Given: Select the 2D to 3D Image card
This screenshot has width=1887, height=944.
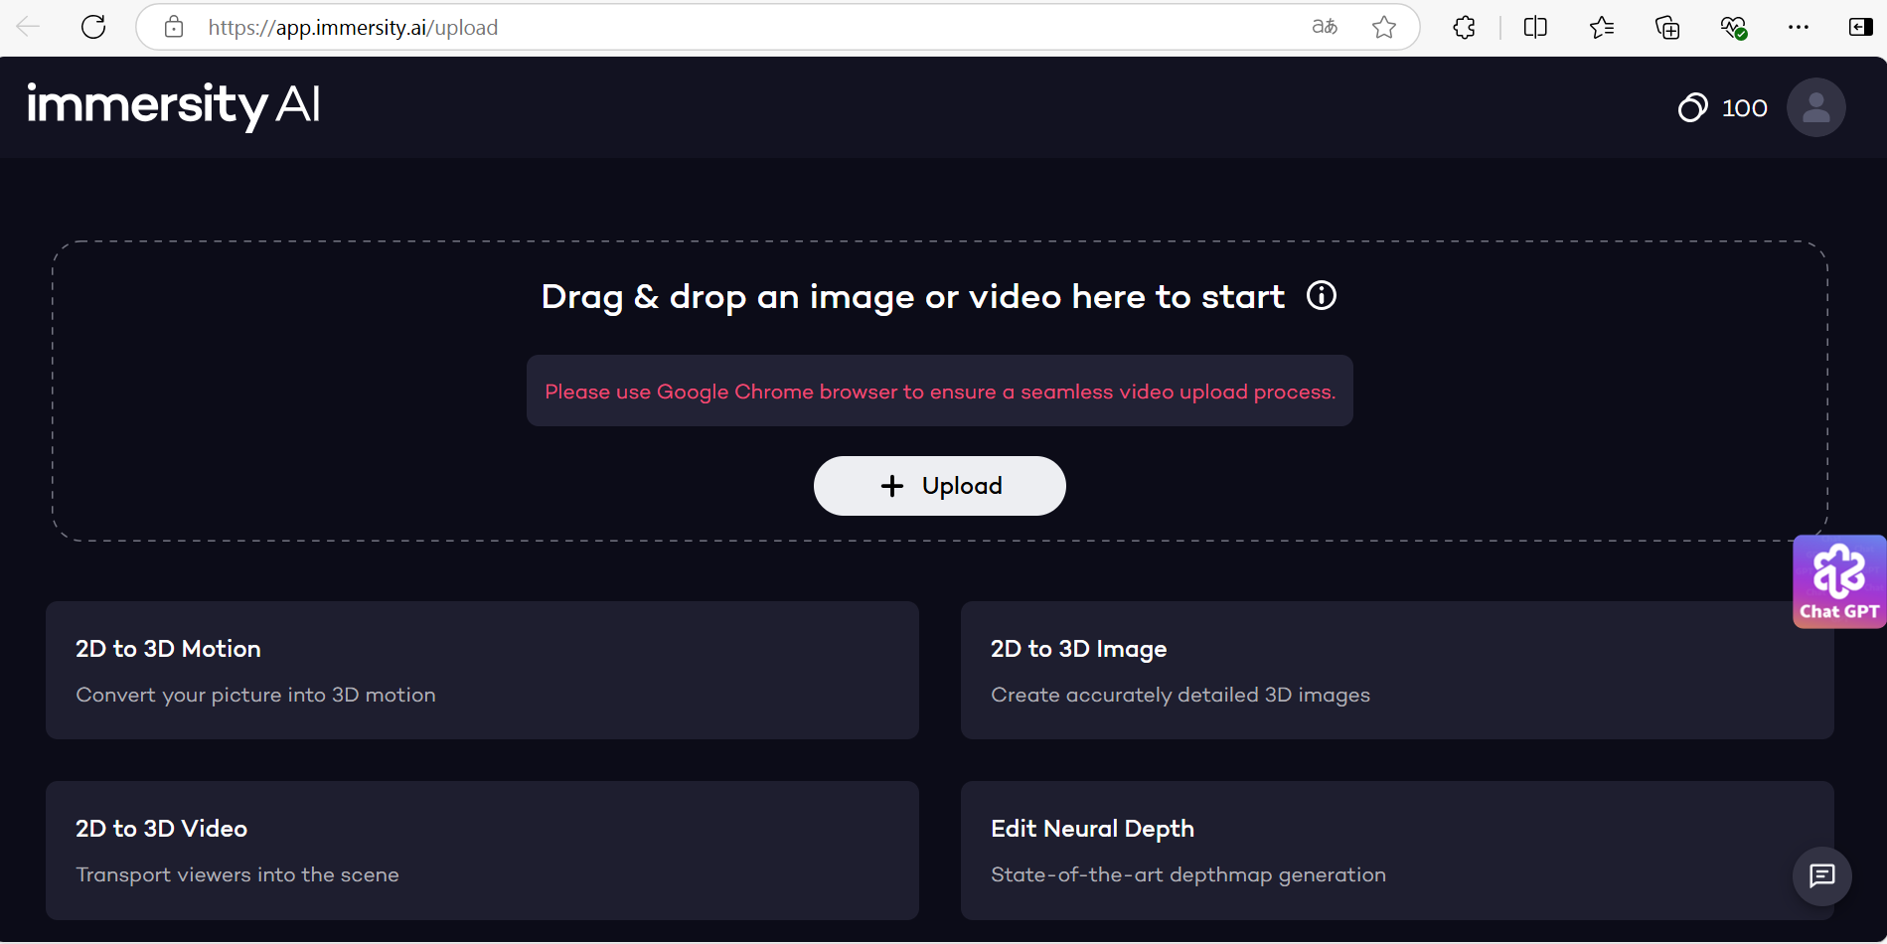Looking at the screenshot, I should point(1397,670).
